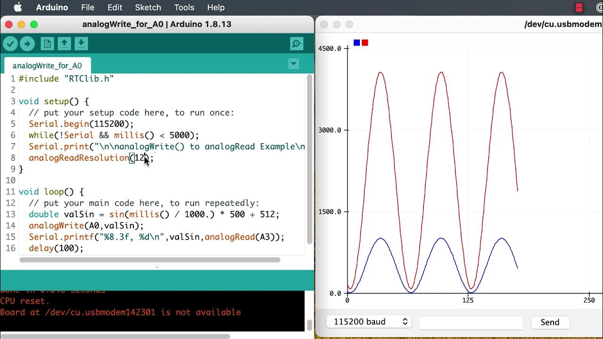Open the Serial Monitor magnifier icon

(296, 44)
